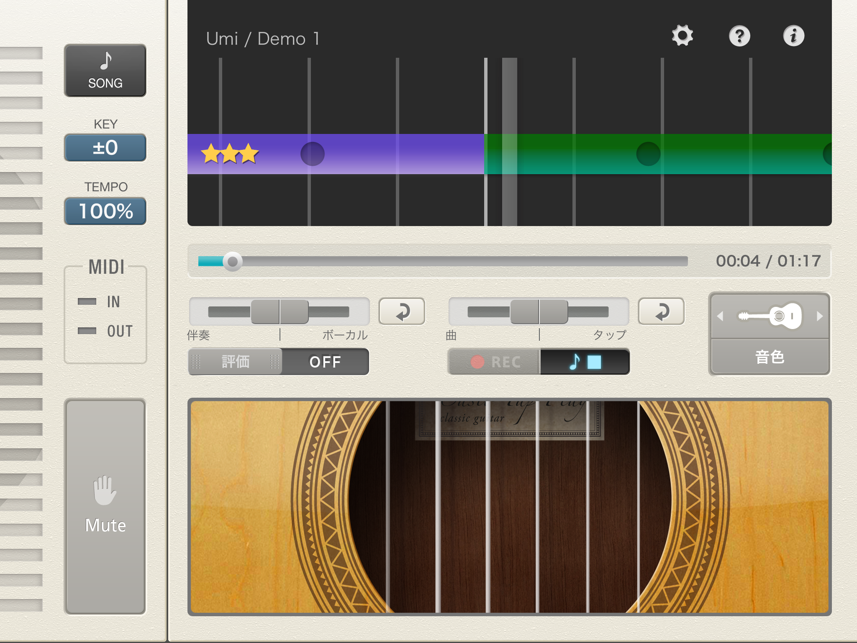The image size is (857, 643).
Task: Open the KEY ±0 transpose selector
Action: pos(105,148)
